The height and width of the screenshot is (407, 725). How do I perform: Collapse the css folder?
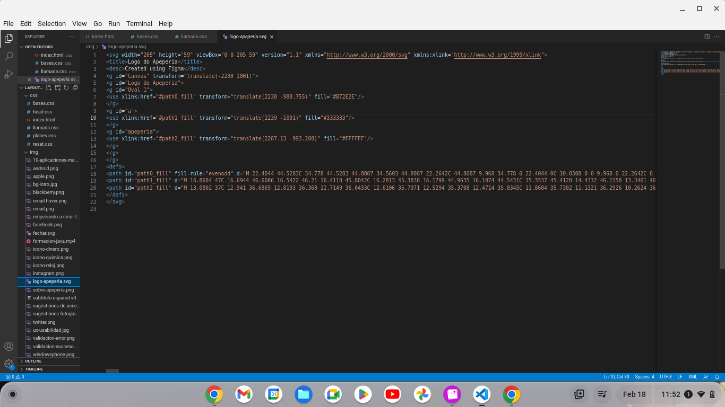pos(49,95)
